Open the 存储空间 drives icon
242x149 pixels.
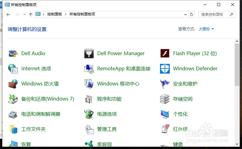(165, 99)
